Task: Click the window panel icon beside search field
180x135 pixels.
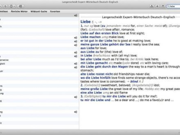Action: 163,6
